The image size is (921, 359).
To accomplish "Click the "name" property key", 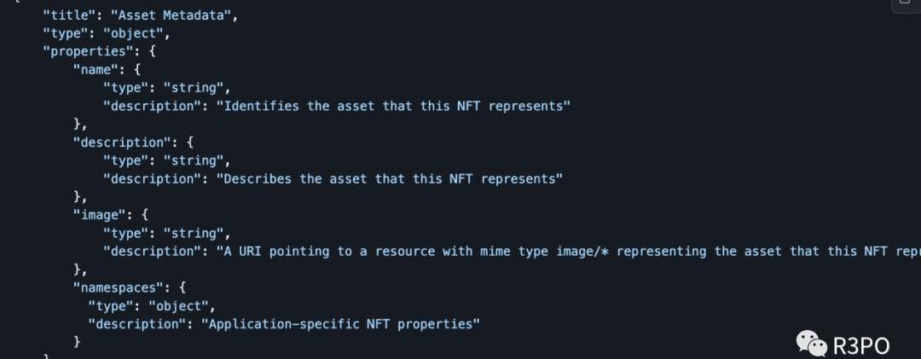I will [x=95, y=70].
